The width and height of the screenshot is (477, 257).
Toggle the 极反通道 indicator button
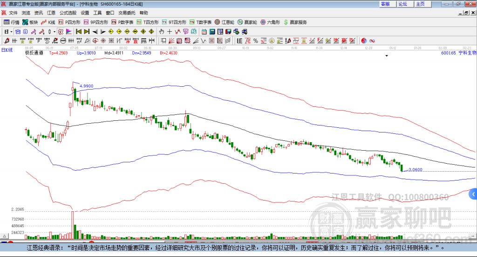tap(34, 53)
